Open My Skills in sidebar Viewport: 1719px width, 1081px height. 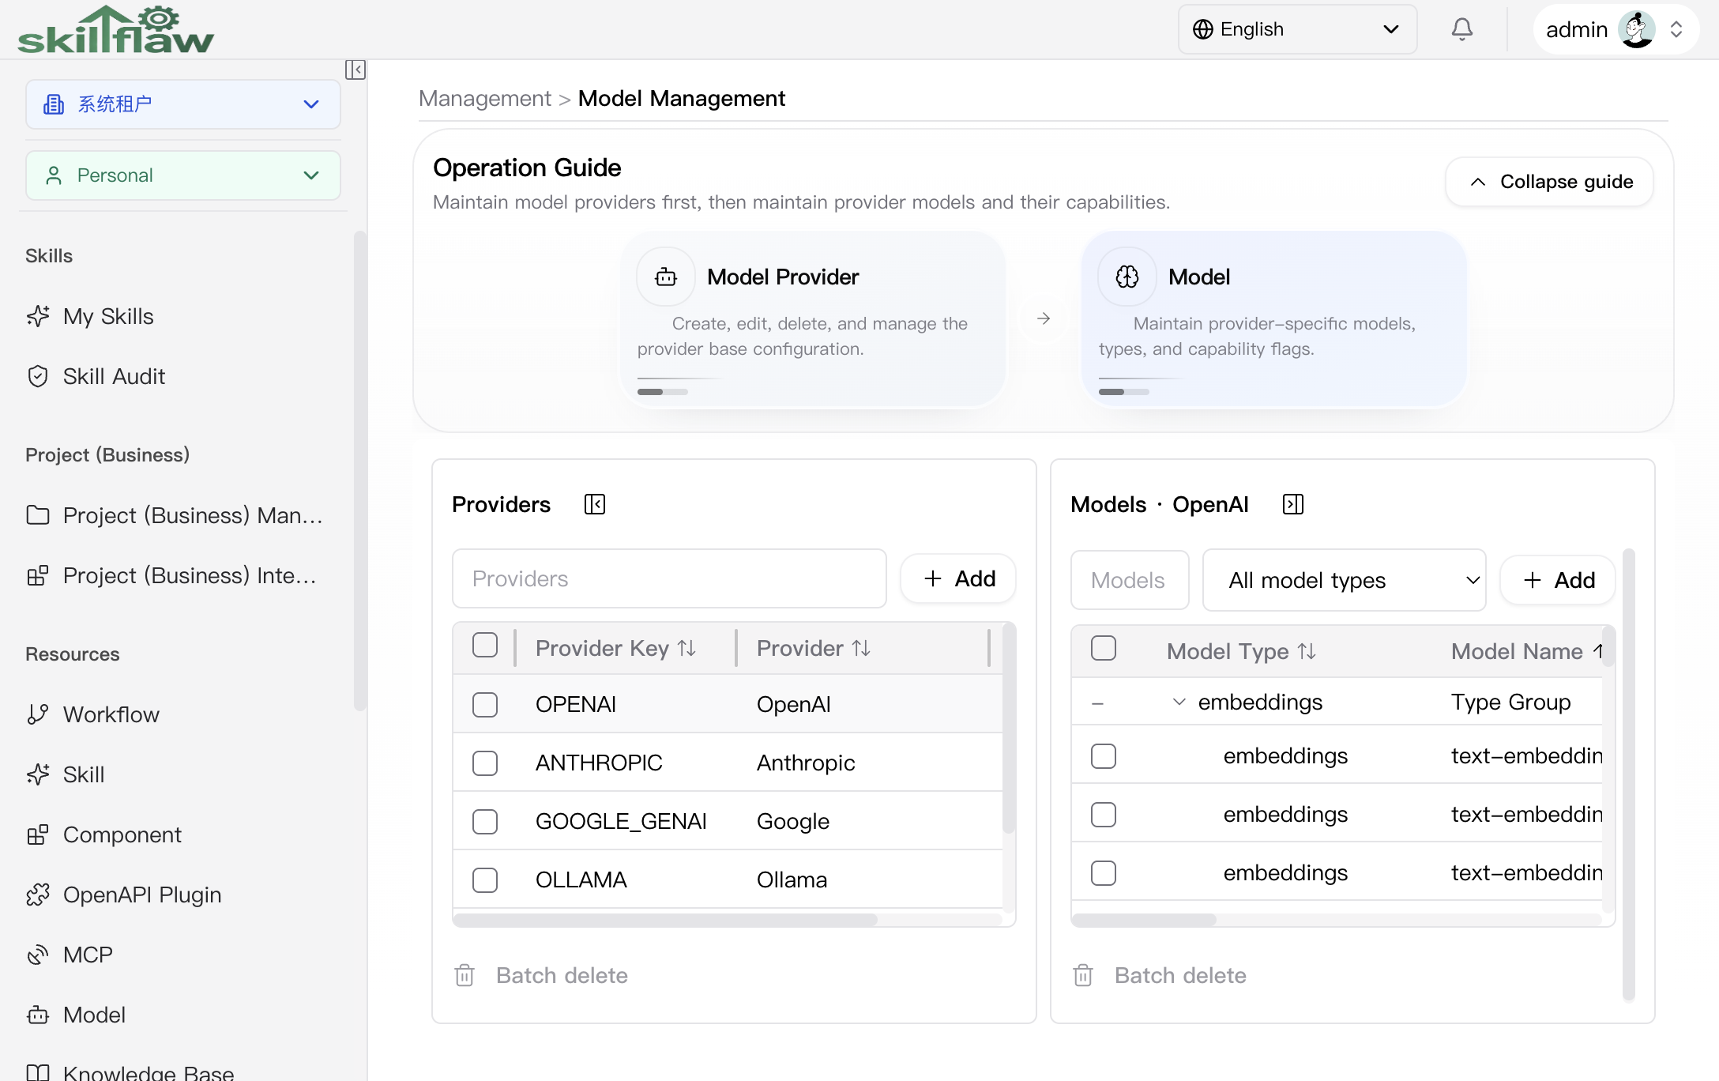click(108, 316)
